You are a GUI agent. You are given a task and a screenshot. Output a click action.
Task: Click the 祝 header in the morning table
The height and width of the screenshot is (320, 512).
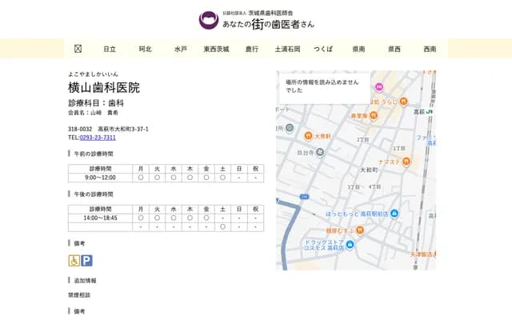(255, 169)
